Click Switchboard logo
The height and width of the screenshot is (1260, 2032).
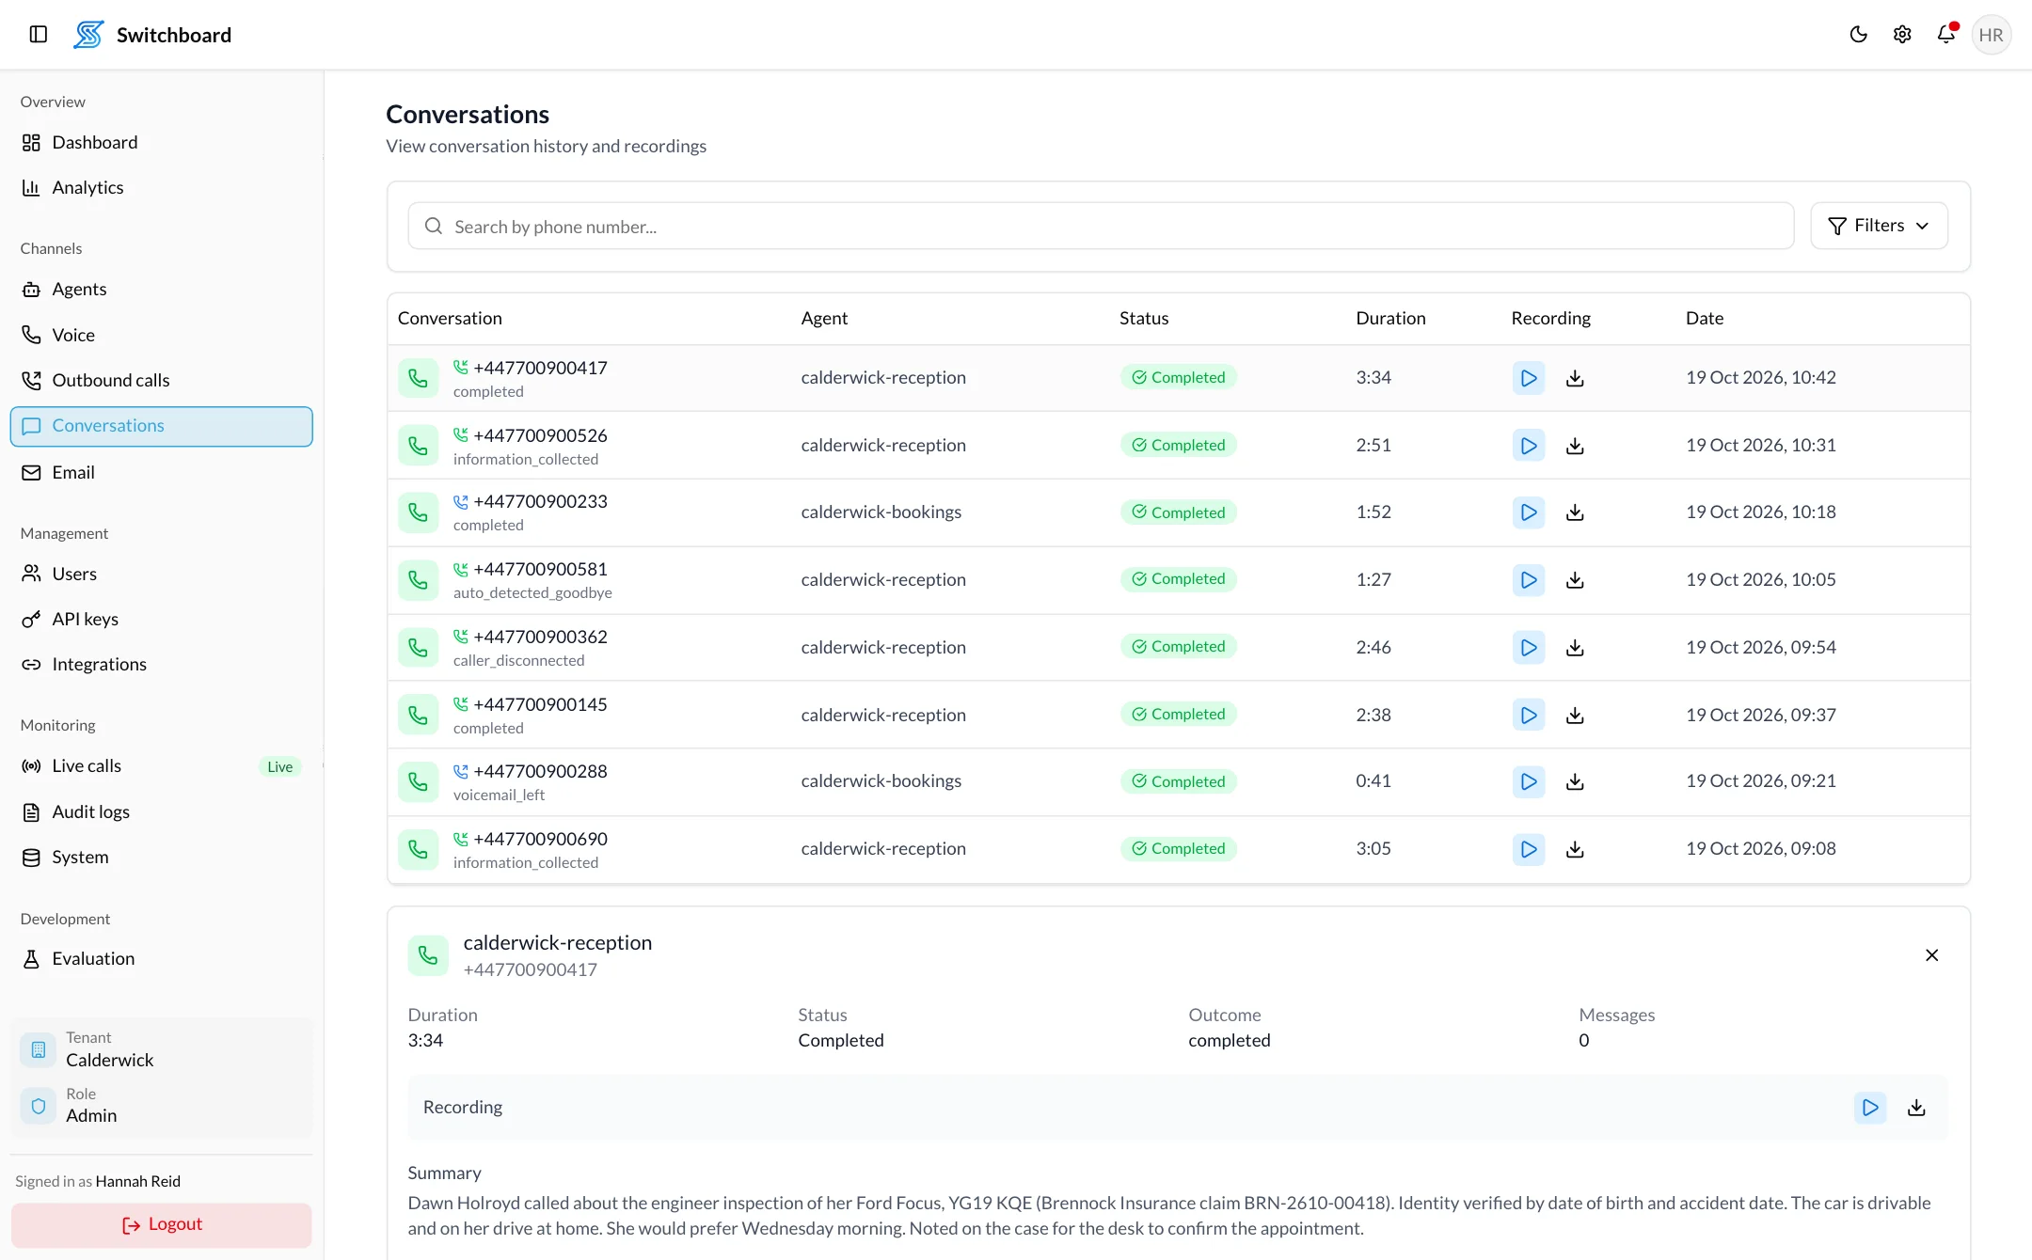[x=88, y=35]
